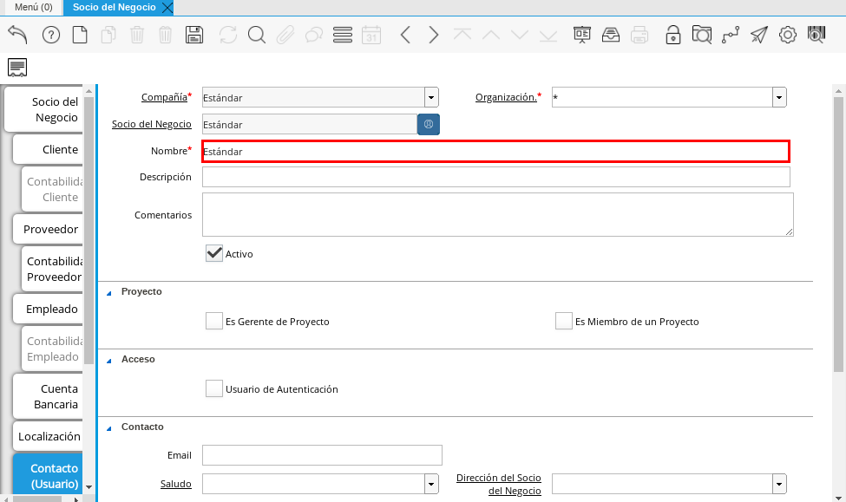Screen dimensions: 846x502
Task: Go to next record arrow
Action: 434,35
